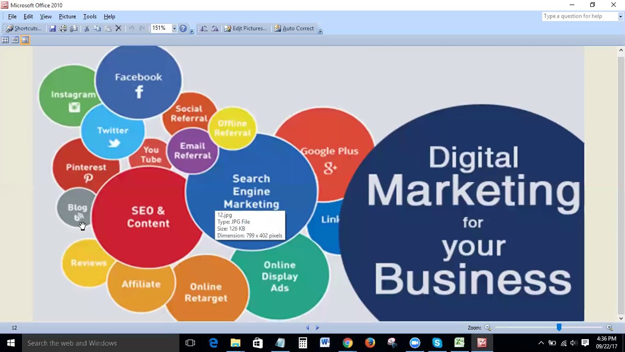The image size is (625, 352).
Task: Click the zoom out magnifier icon
Action: pyautogui.click(x=488, y=328)
